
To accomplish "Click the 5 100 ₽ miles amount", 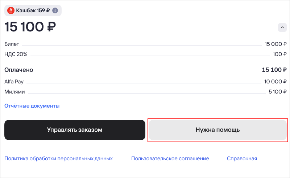I will click(x=278, y=92).
